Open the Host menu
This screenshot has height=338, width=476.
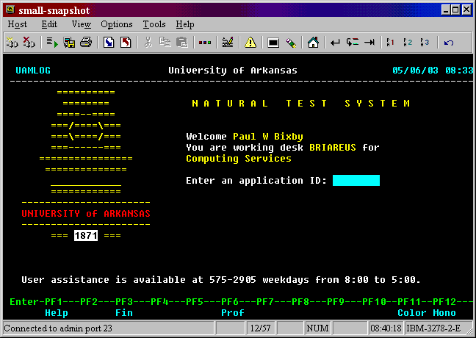point(18,24)
